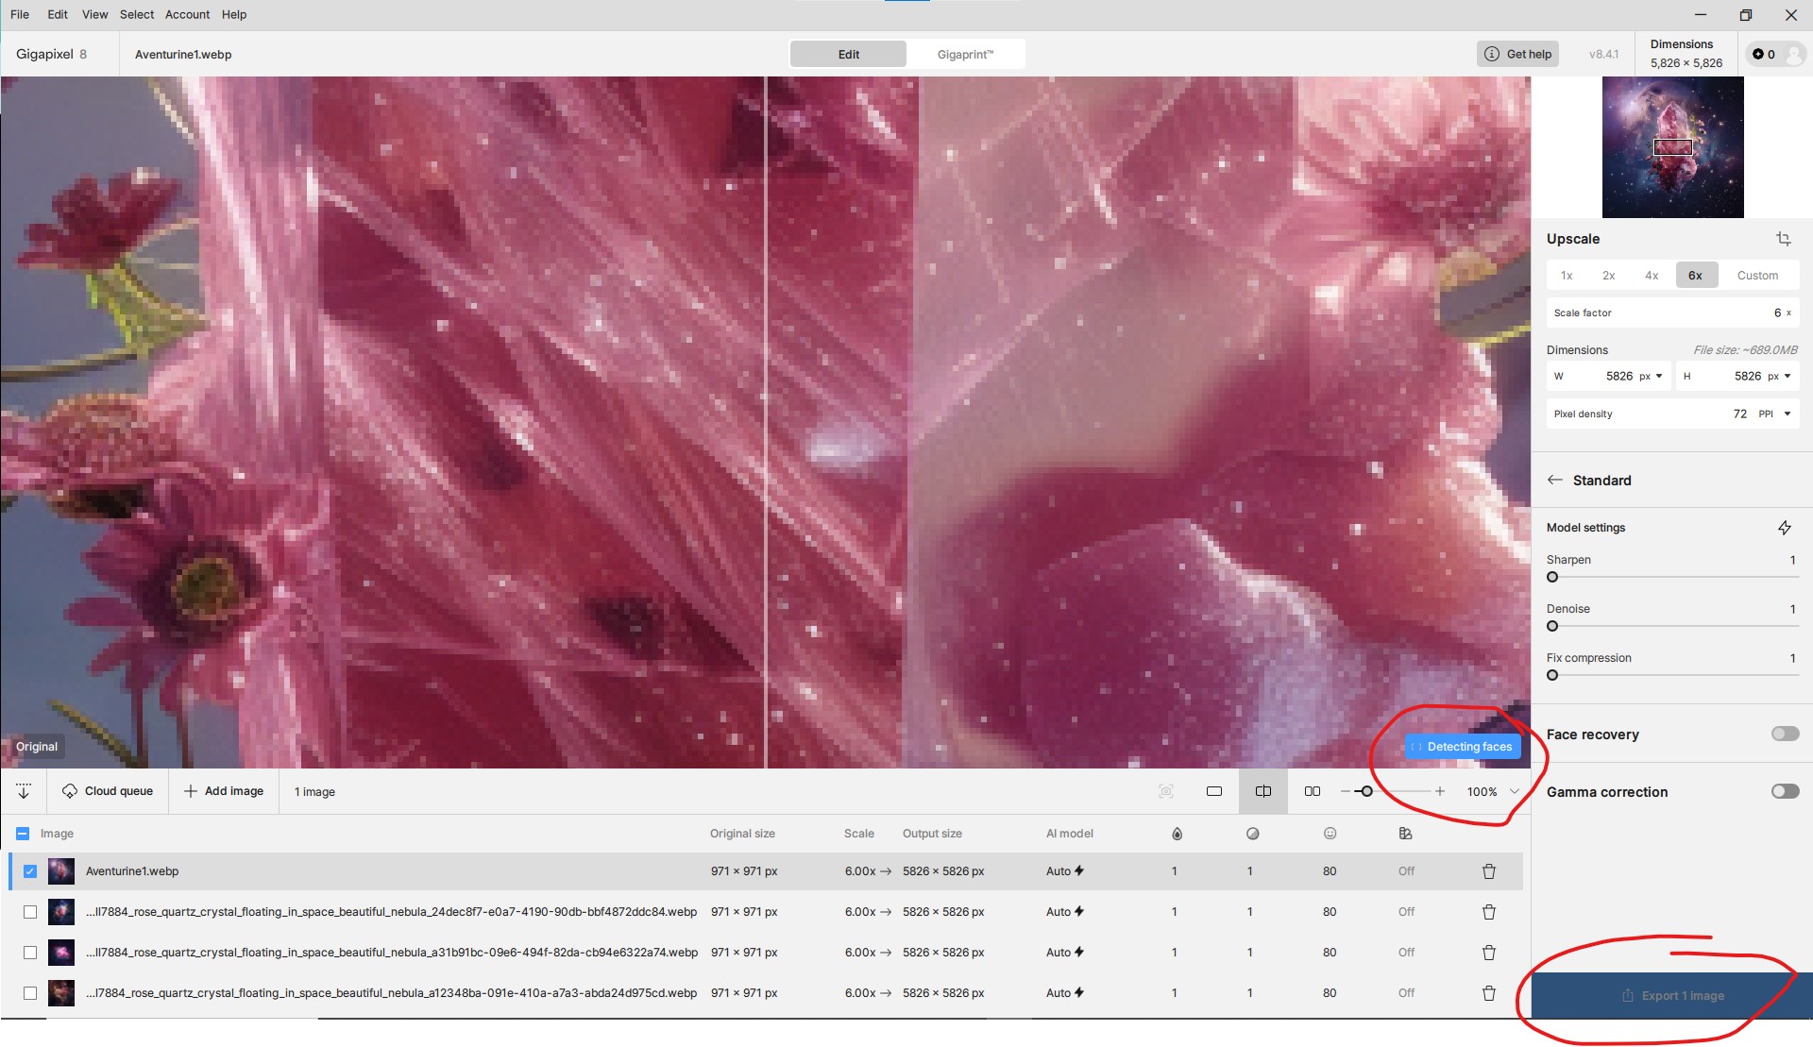Expand the width px unit dropdown
Viewport: 1813px width, 1047px height.
tap(1658, 376)
